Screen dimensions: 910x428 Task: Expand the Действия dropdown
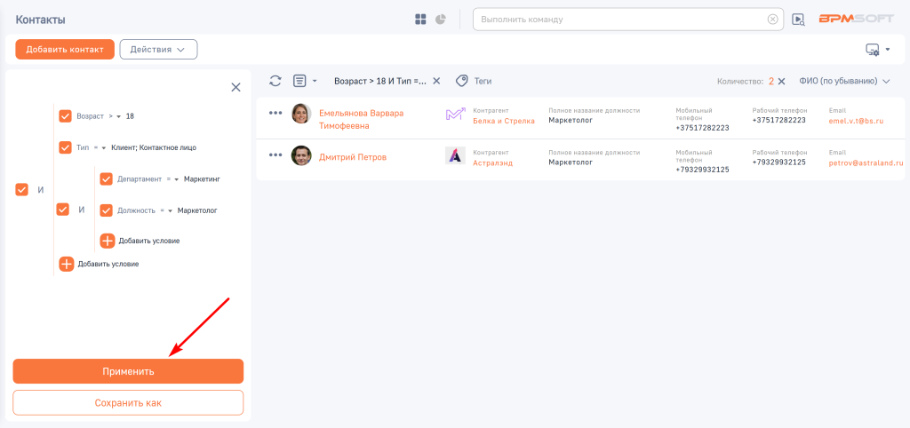click(158, 50)
